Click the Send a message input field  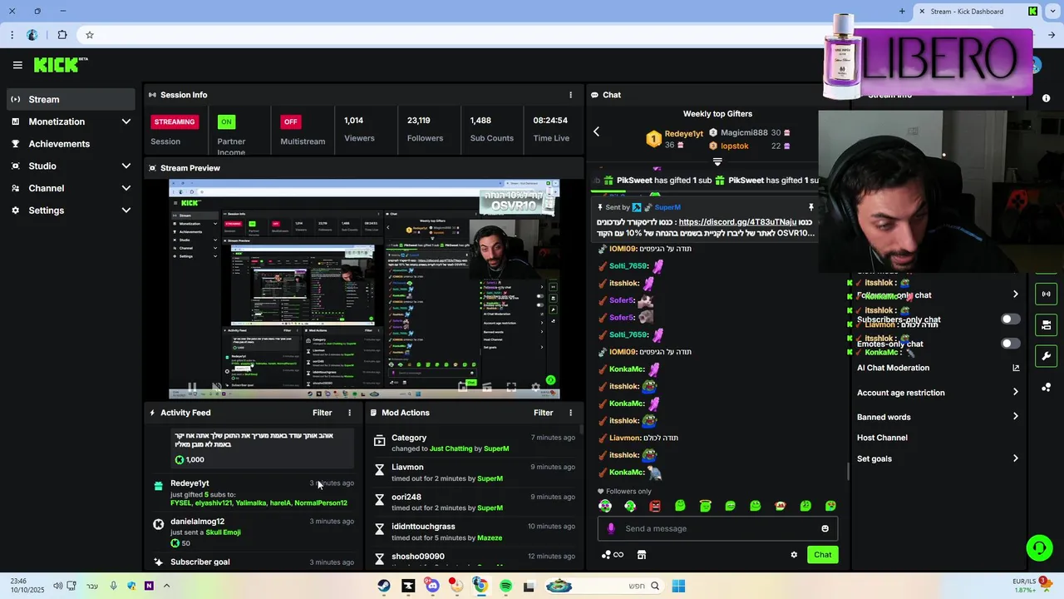[718, 528]
